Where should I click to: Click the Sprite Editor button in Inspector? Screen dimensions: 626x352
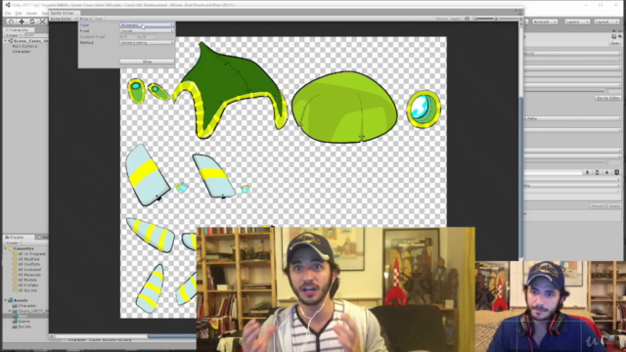pos(607,98)
